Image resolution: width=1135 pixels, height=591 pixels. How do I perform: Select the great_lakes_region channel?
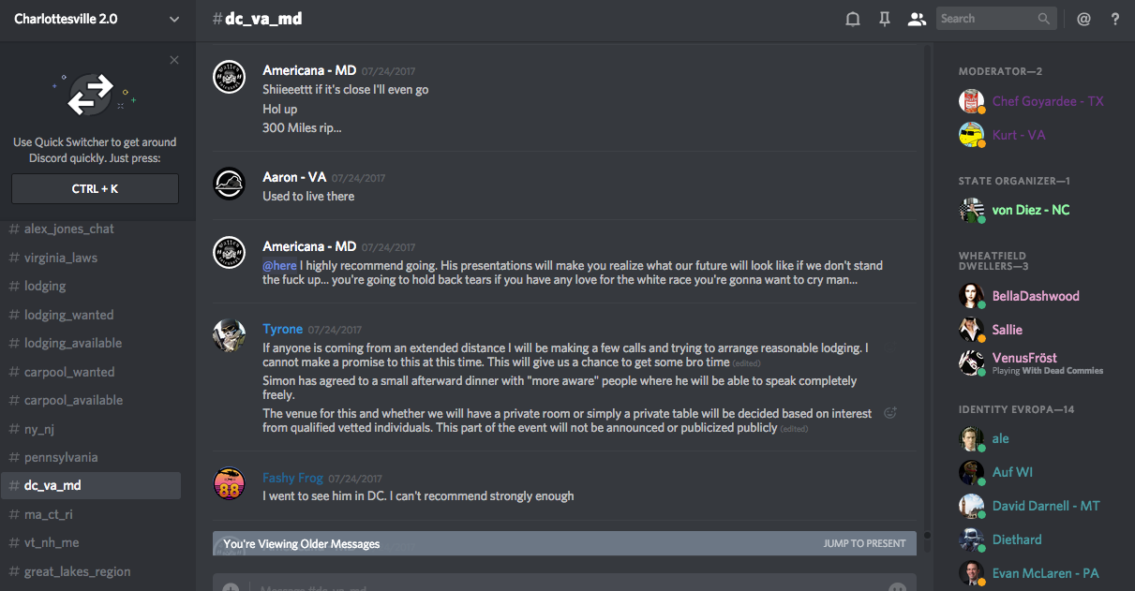coord(77,571)
